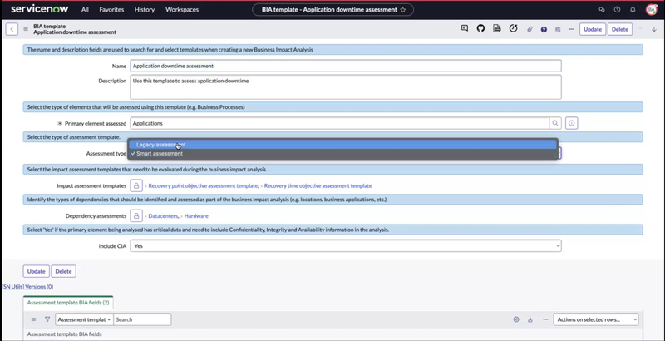Click the Name input field
The image size is (665, 341).
click(x=346, y=66)
